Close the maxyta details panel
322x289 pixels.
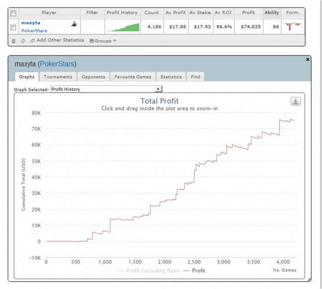pos(308,59)
